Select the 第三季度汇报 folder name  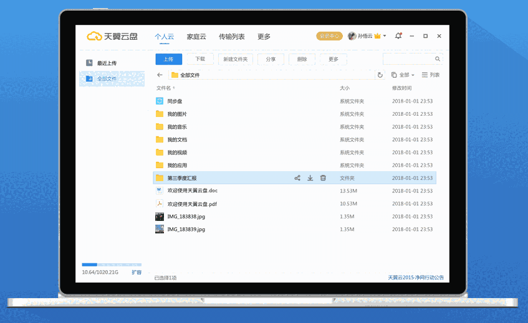click(x=182, y=178)
